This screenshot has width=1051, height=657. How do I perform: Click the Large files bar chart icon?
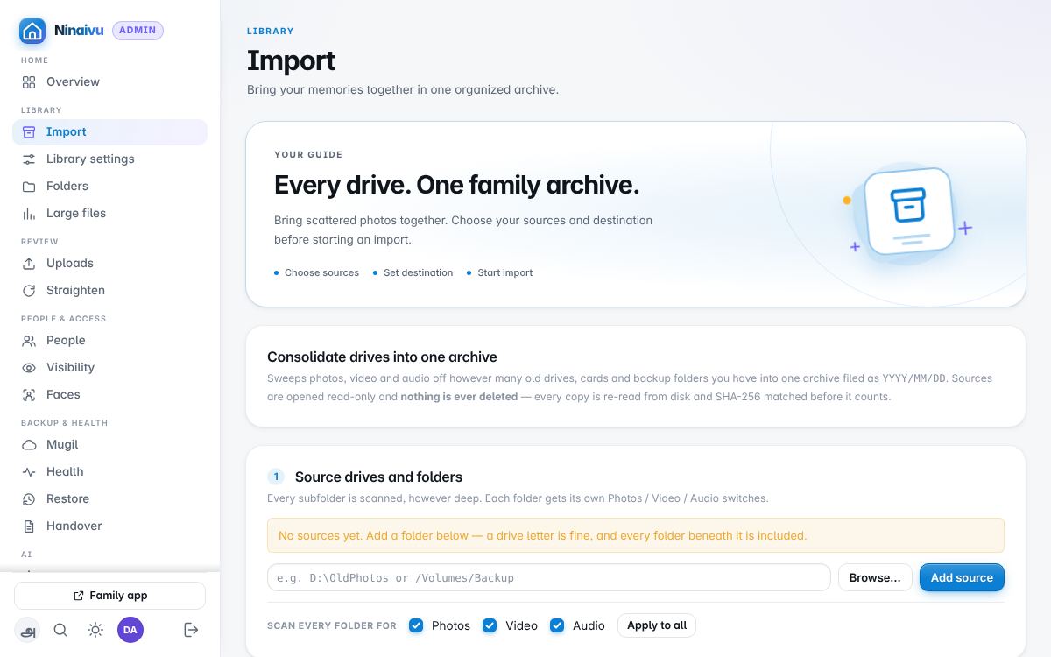pyautogui.click(x=29, y=213)
